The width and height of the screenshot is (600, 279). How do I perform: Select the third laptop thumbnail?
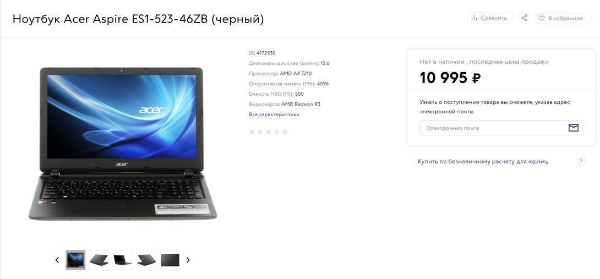pyautogui.click(x=123, y=260)
